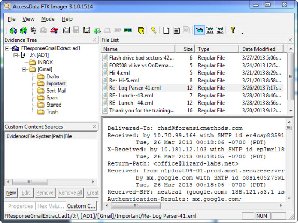Click viewer vertical scrollbar down arrow
This screenshot has height=223, width=298.
[x=289, y=198]
